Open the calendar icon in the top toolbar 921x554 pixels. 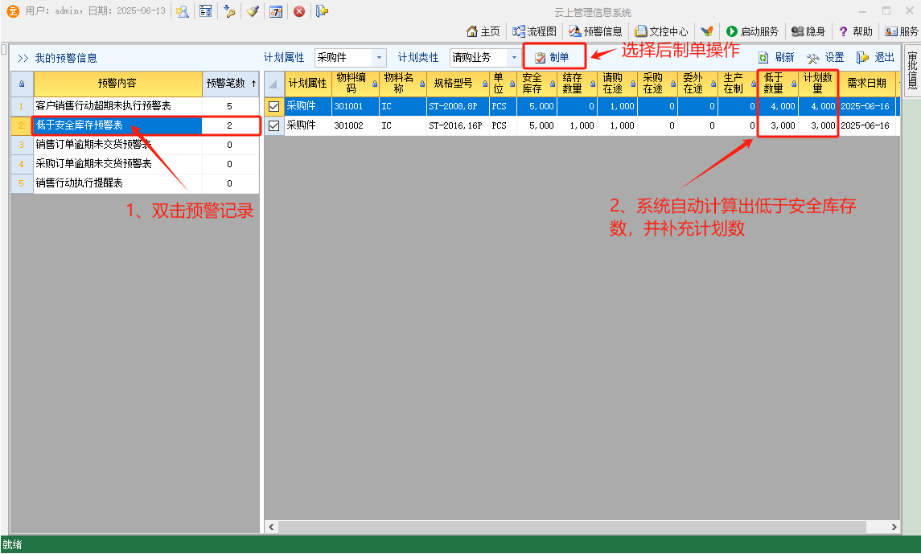(x=276, y=11)
